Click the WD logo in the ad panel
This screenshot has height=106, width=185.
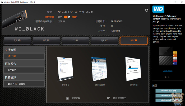coord(158,9)
